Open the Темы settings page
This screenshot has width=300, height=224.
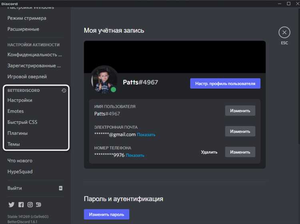(x=14, y=144)
